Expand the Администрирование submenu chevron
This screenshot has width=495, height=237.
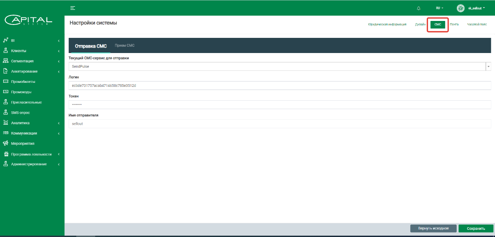pyautogui.click(x=59, y=164)
